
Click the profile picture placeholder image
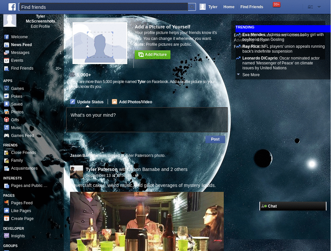[x=100, y=43]
